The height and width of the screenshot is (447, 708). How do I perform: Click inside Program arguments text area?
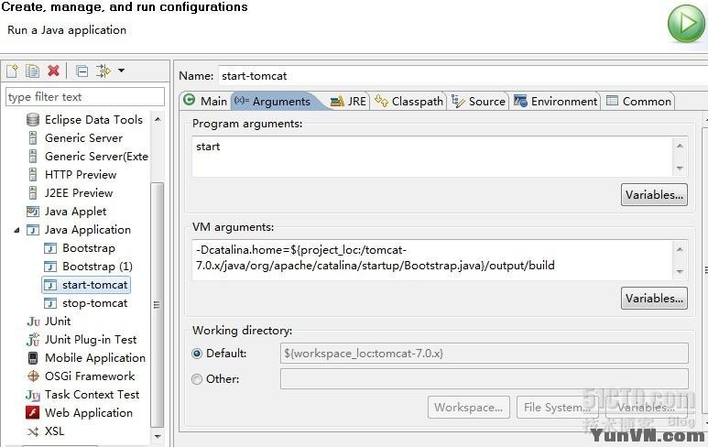[x=432, y=157]
